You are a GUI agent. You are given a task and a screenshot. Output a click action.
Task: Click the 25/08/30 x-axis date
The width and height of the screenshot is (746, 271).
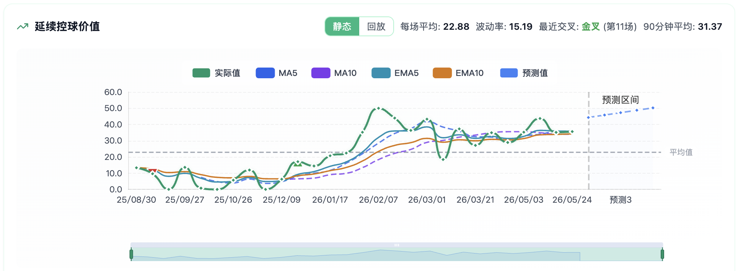[x=136, y=200]
